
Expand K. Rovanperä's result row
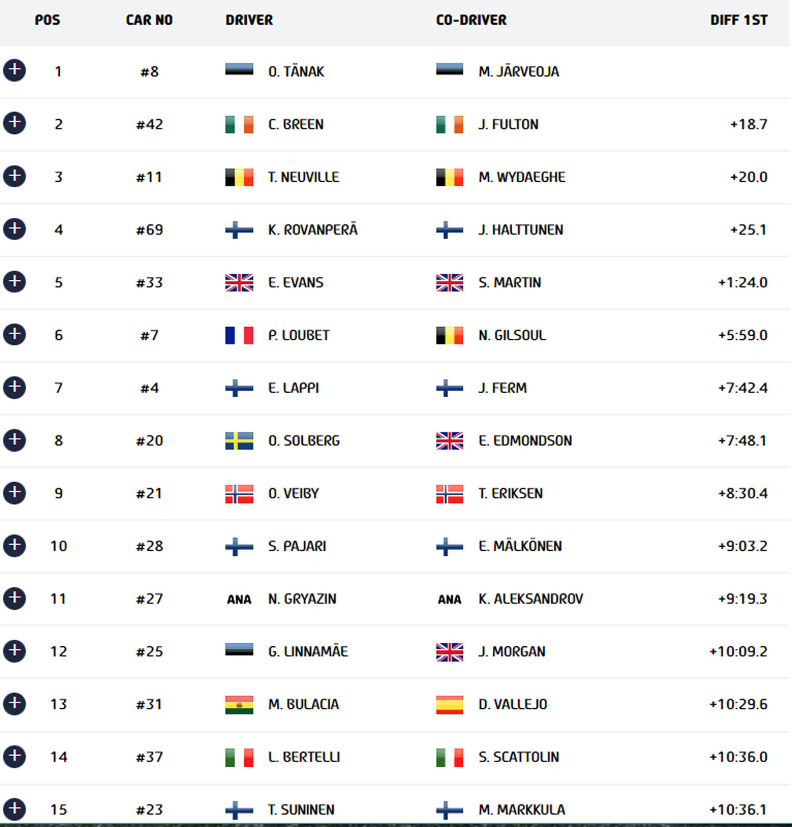(x=15, y=228)
